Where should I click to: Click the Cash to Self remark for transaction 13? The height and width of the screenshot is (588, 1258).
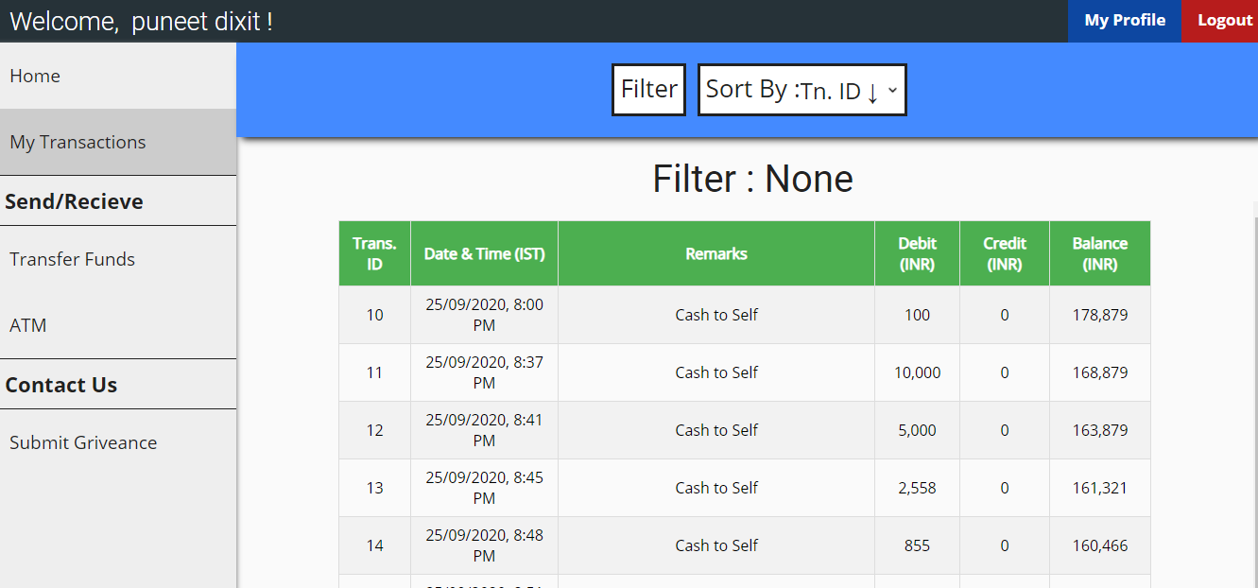click(x=715, y=487)
